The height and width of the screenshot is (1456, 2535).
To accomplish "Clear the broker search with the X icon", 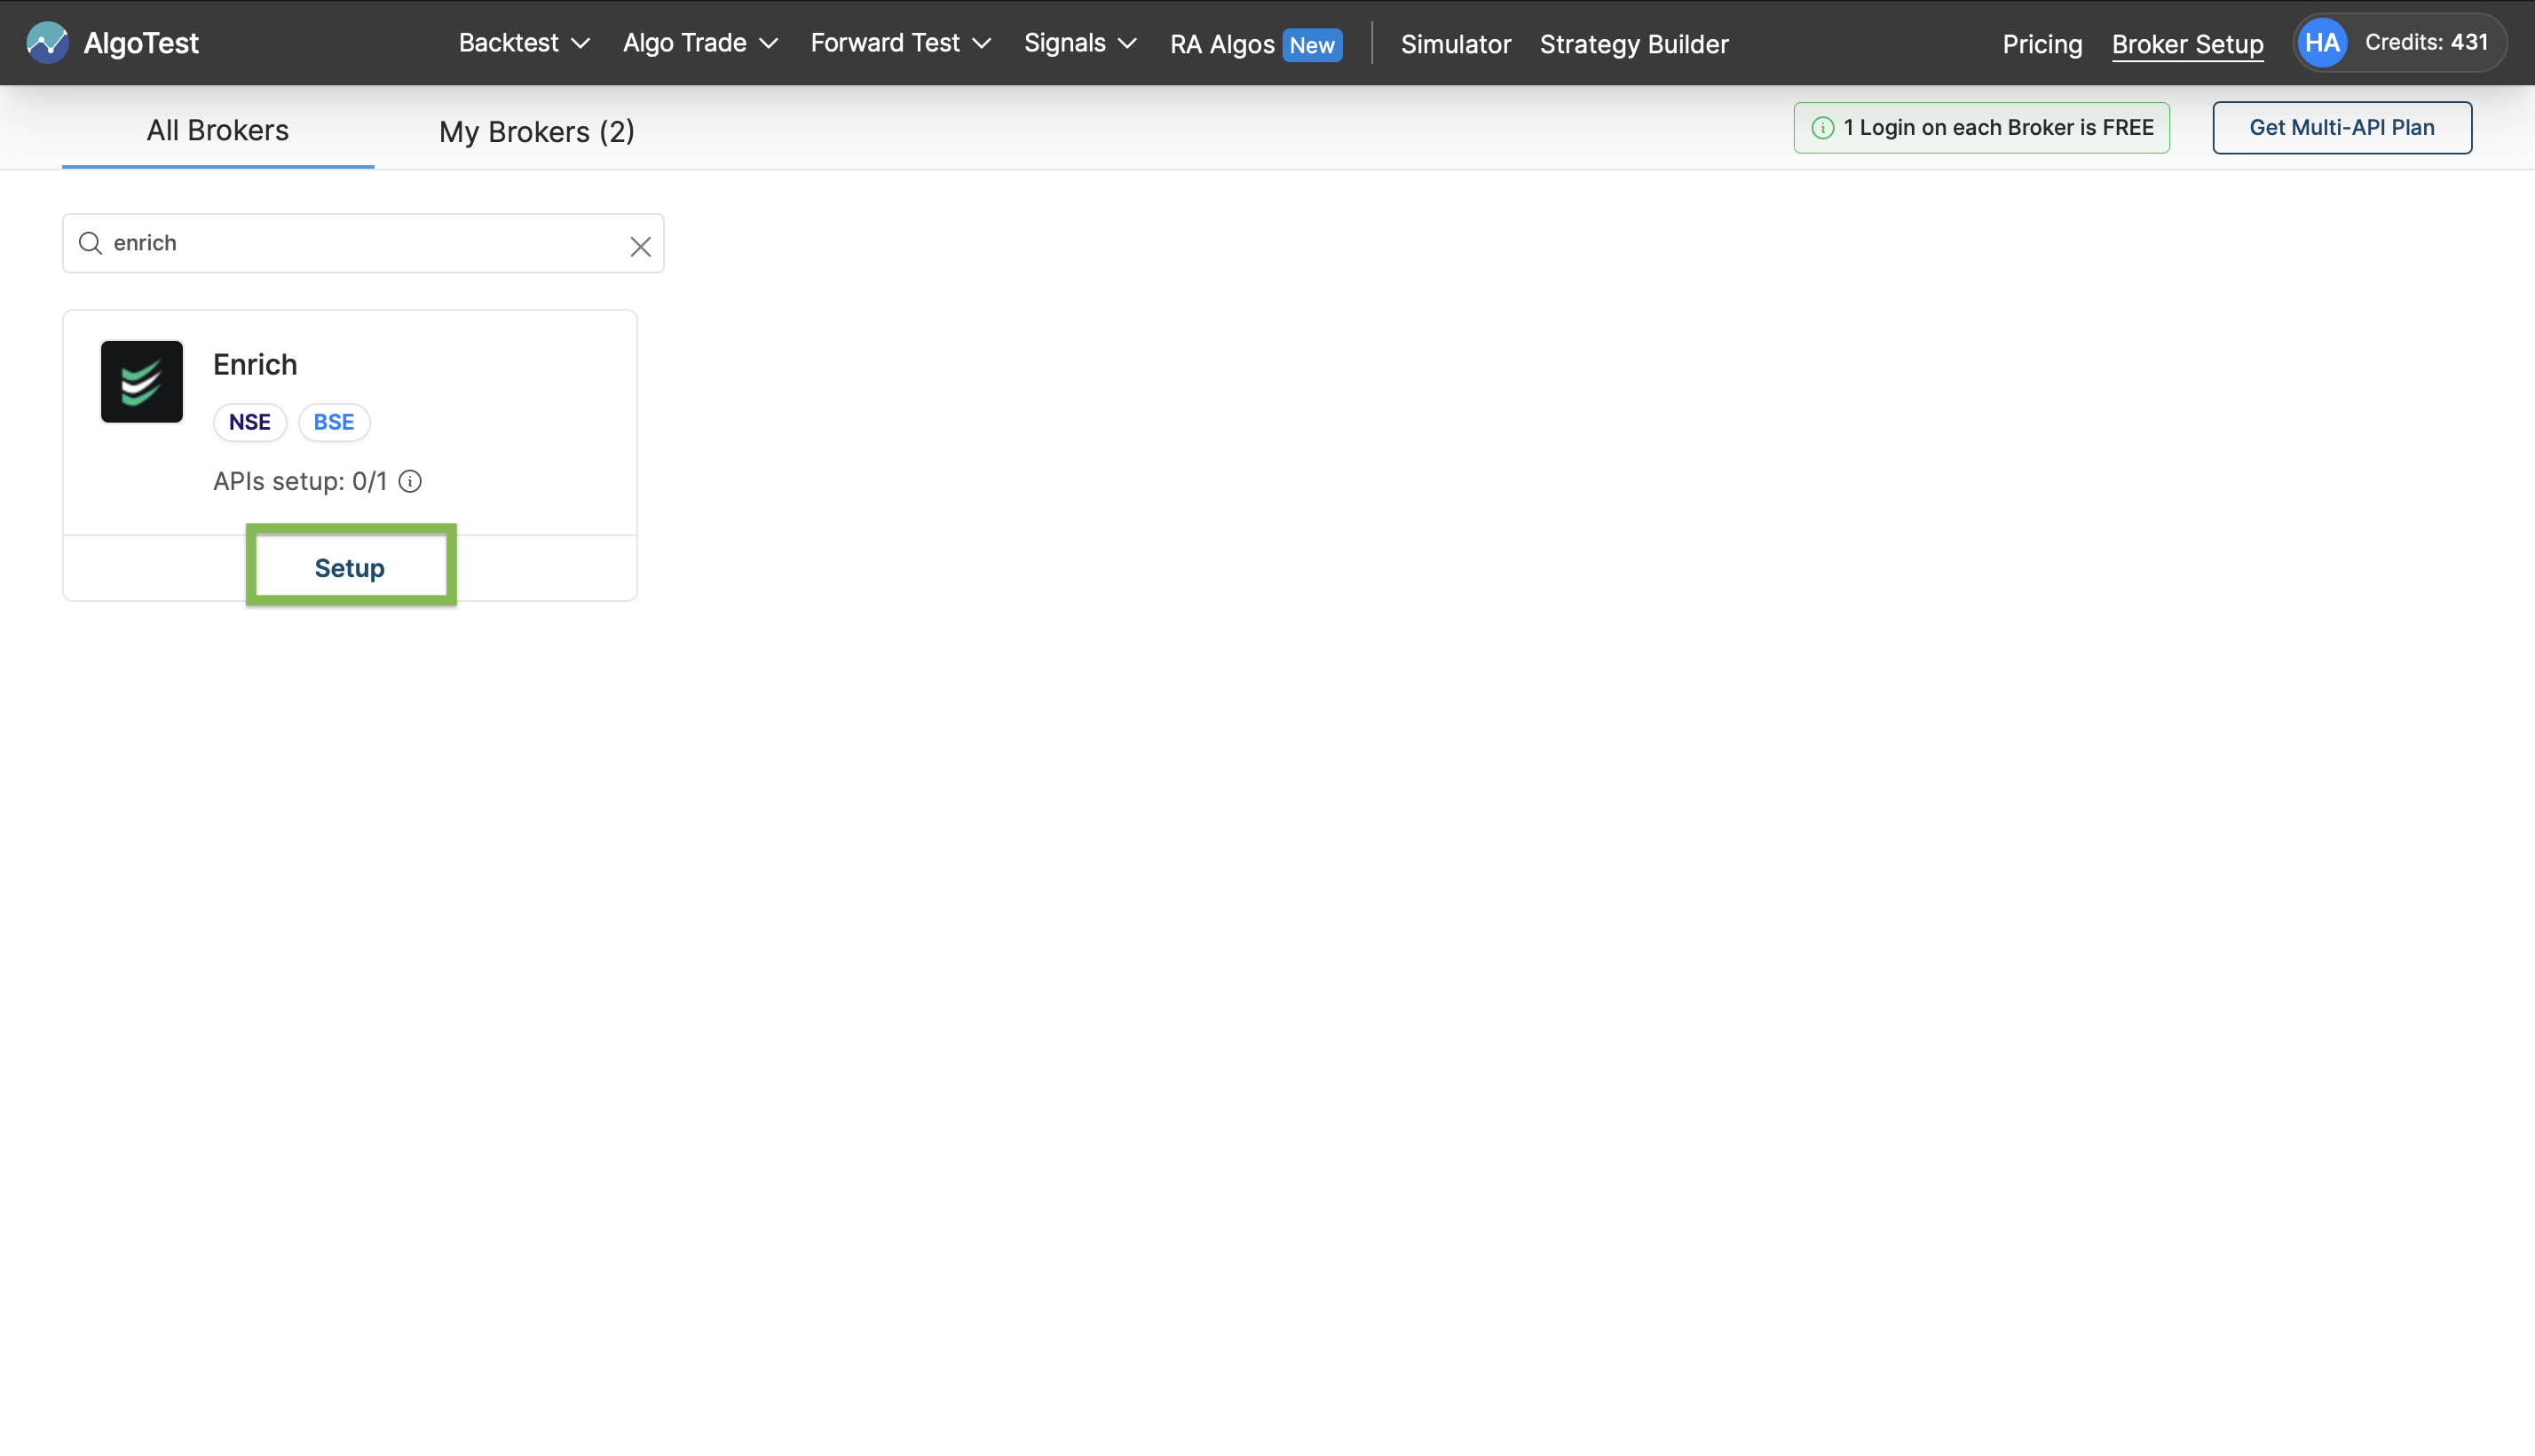I will tap(641, 246).
